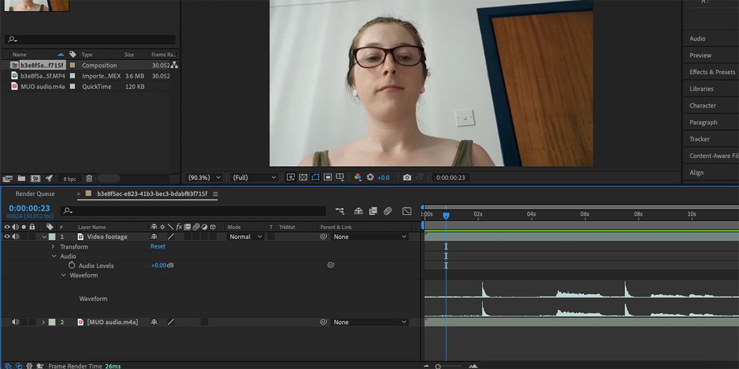Screen dimensions: 739x369
Task: Toggle the Transparency Grid in the viewer
Action: [303, 177]
